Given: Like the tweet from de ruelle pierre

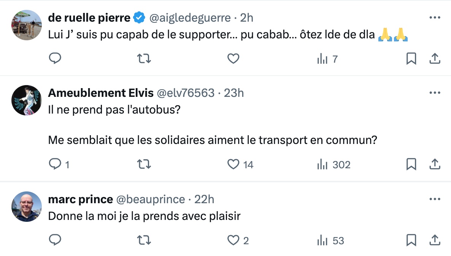Looking at the screenshot, I should click(x=233, y=58).
